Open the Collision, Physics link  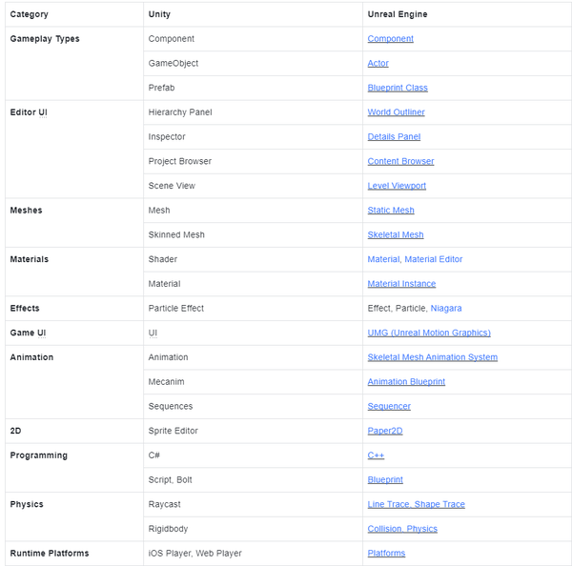click(402, 529)
